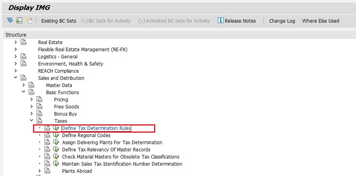356x176 pixels.
Task: Execute the Define Tax Determination Rules activity icon
Action: (x=56, y=128)
